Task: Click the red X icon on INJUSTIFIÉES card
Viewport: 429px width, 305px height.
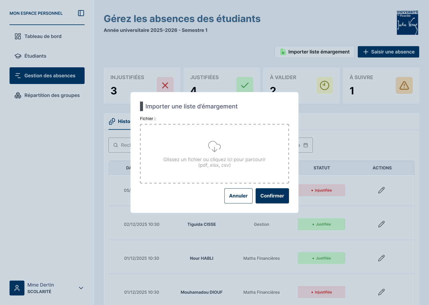Action: (x=165, y=85)
